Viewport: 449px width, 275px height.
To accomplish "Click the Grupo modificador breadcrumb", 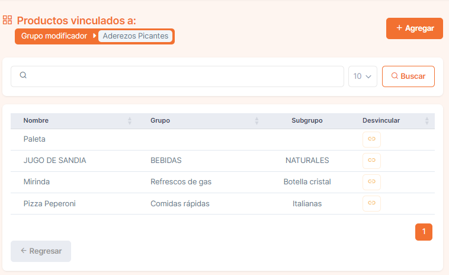I will point(54,36).
